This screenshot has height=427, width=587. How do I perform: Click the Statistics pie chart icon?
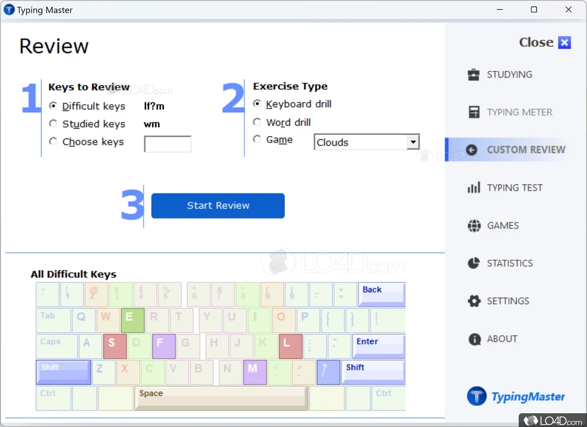(473, 263)
